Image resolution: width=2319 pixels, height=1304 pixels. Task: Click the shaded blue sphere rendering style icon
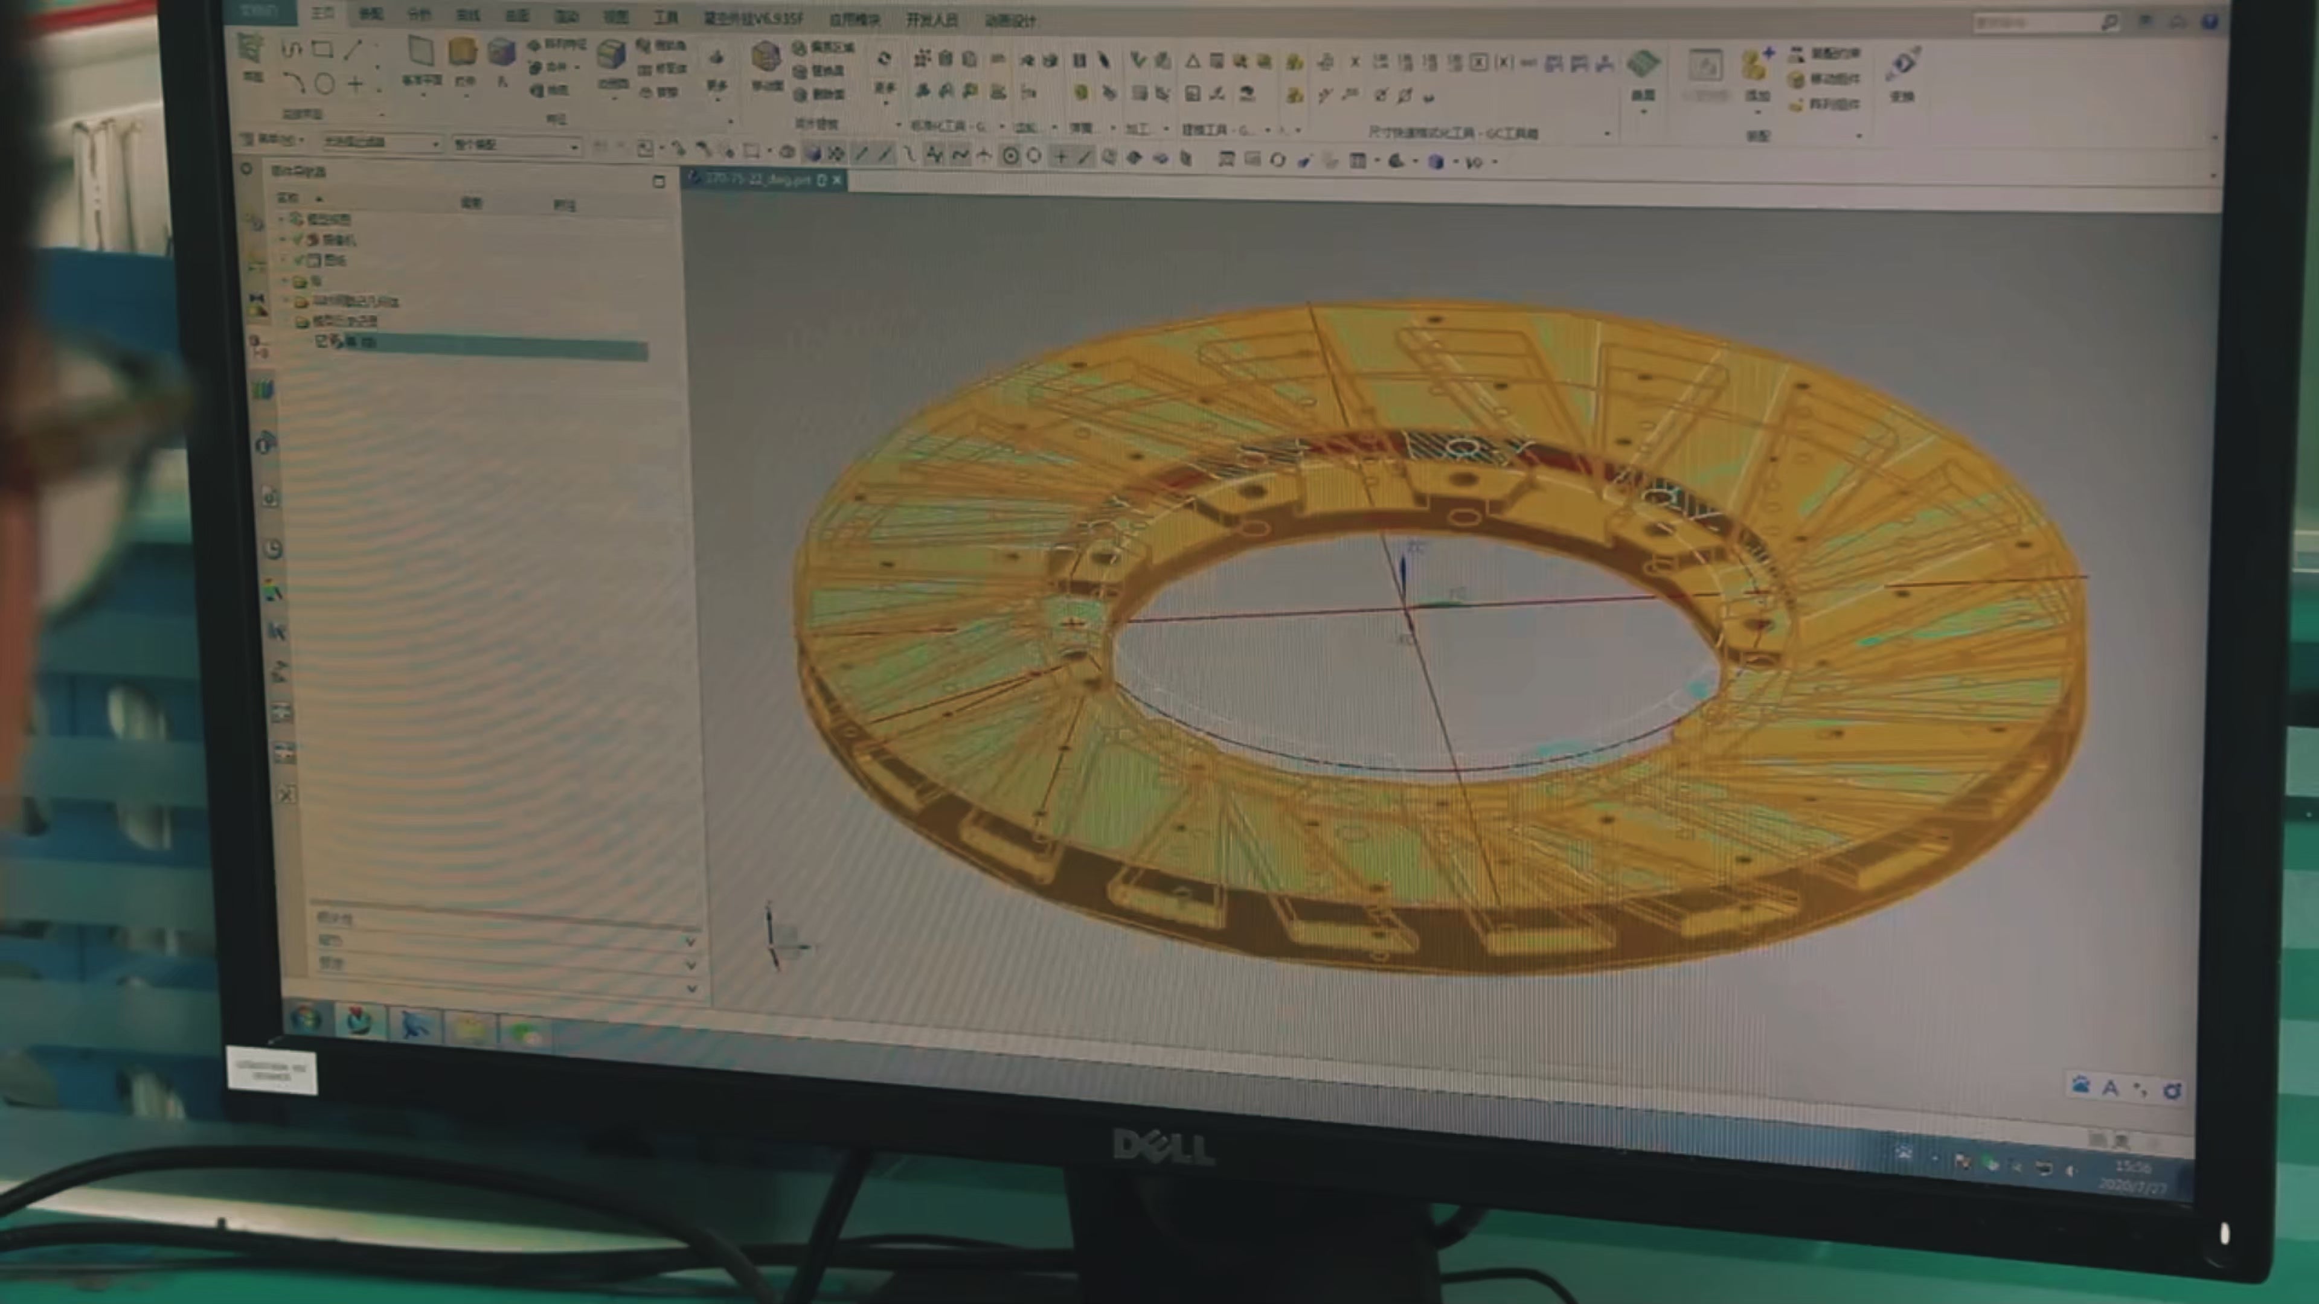pos(1436,162)
